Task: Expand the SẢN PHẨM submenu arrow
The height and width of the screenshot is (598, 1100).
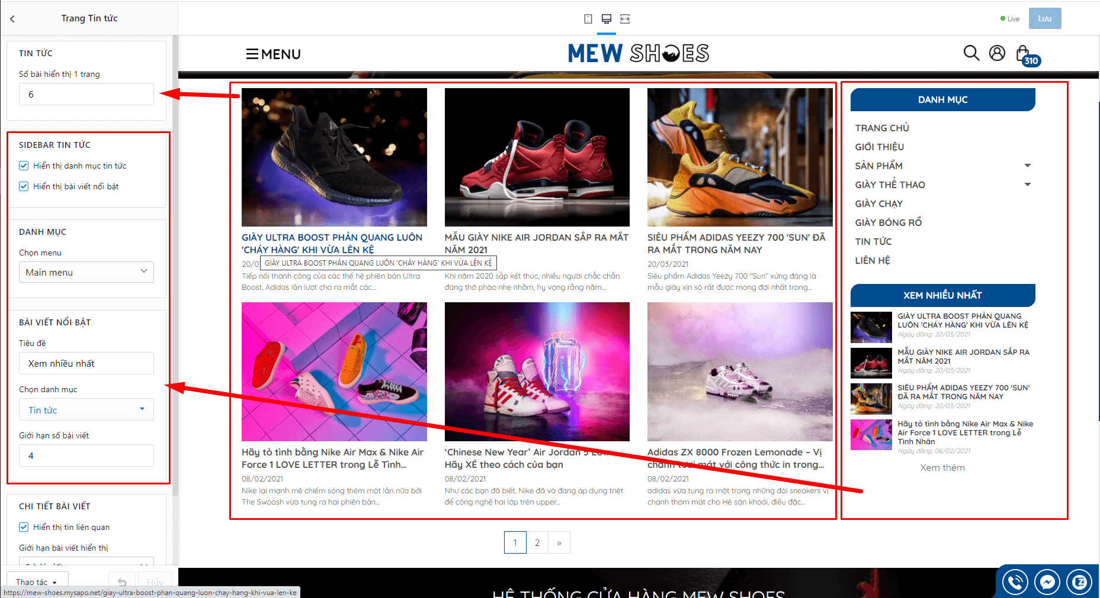Action: [1028, 166]
